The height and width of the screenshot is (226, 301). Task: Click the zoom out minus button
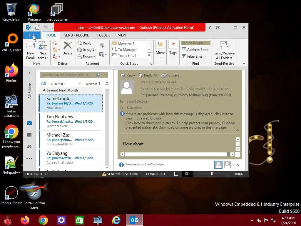[x=195, y=174]
